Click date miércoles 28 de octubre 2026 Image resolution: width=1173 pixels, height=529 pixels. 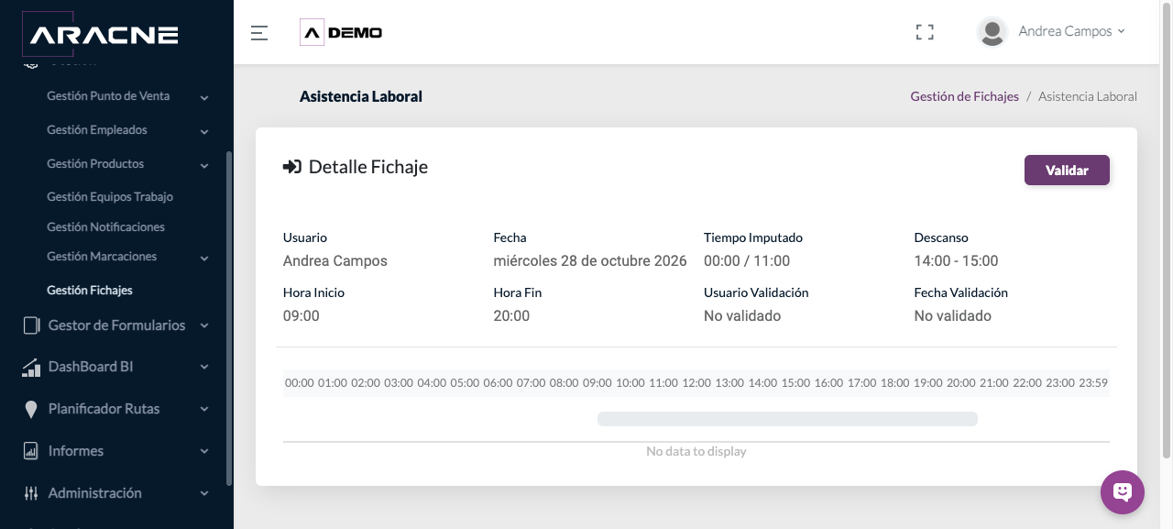tap(590, 261)
